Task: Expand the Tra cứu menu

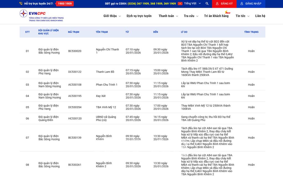Action: tap(191, 16)
